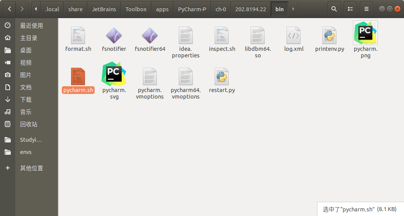Image resolution: width=404 pixels, height=216 pixels.
Task: Select the pycharm.svg logo icon
Action: 114,74
